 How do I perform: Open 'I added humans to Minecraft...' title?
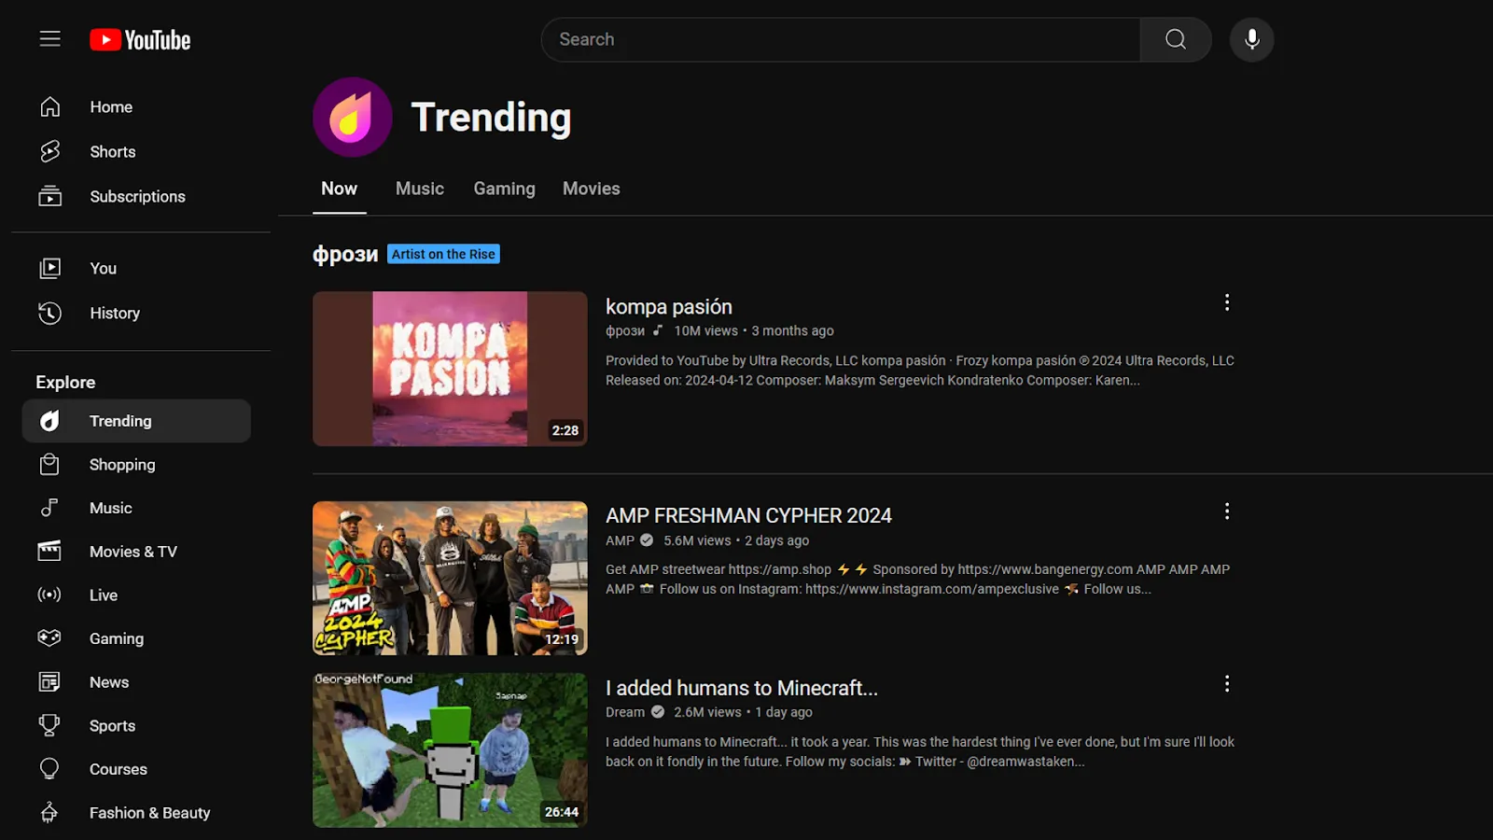741,688
